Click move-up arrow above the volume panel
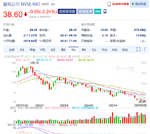 click(140, 108)
